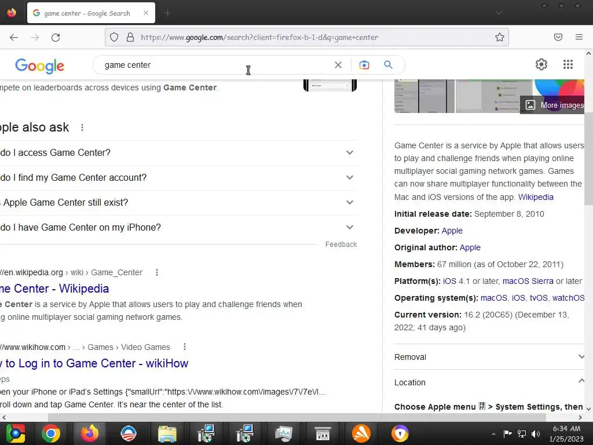Click the volume speaker tray icon

[536, 433]
